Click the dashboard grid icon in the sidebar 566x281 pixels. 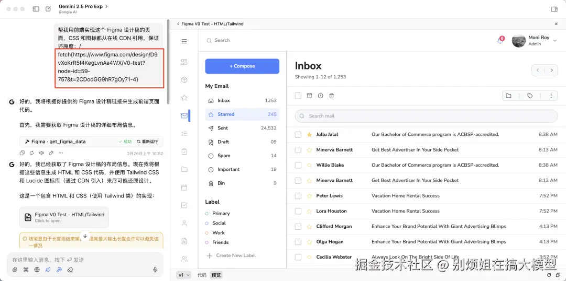point(184,62)
